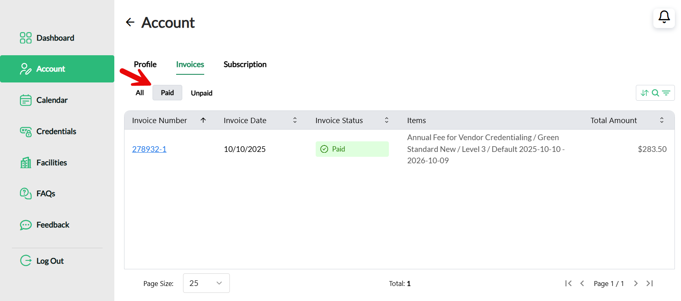The image size is (681, 301).
Task: Select the Paid invoice filter
Action: tap(167, 93)
